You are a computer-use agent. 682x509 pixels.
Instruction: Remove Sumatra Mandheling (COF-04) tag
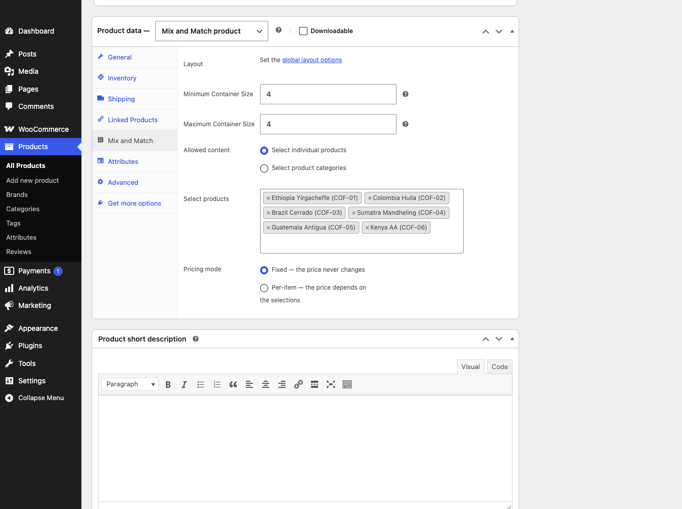354,213
